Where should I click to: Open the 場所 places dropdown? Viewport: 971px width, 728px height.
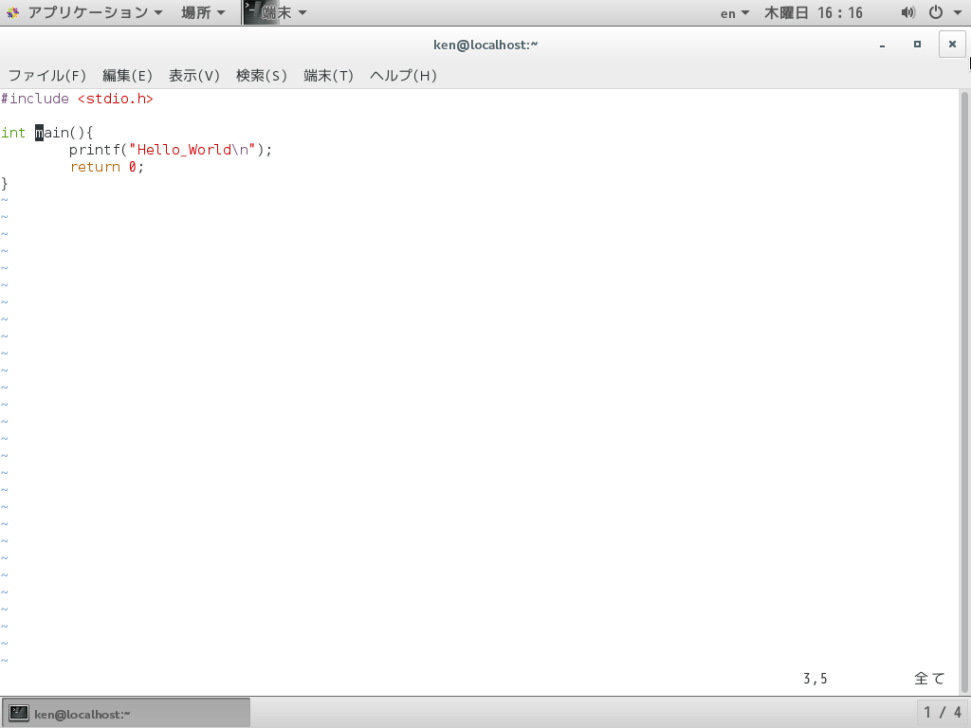tap(203, 12)
